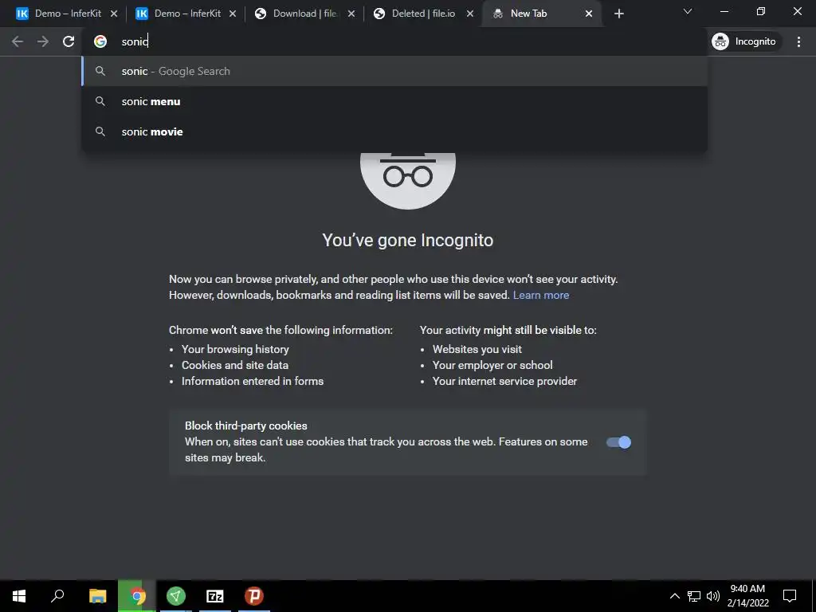Reload the page with the refresh icon
This screenshot has width=816, height=612.
(69, 41)
